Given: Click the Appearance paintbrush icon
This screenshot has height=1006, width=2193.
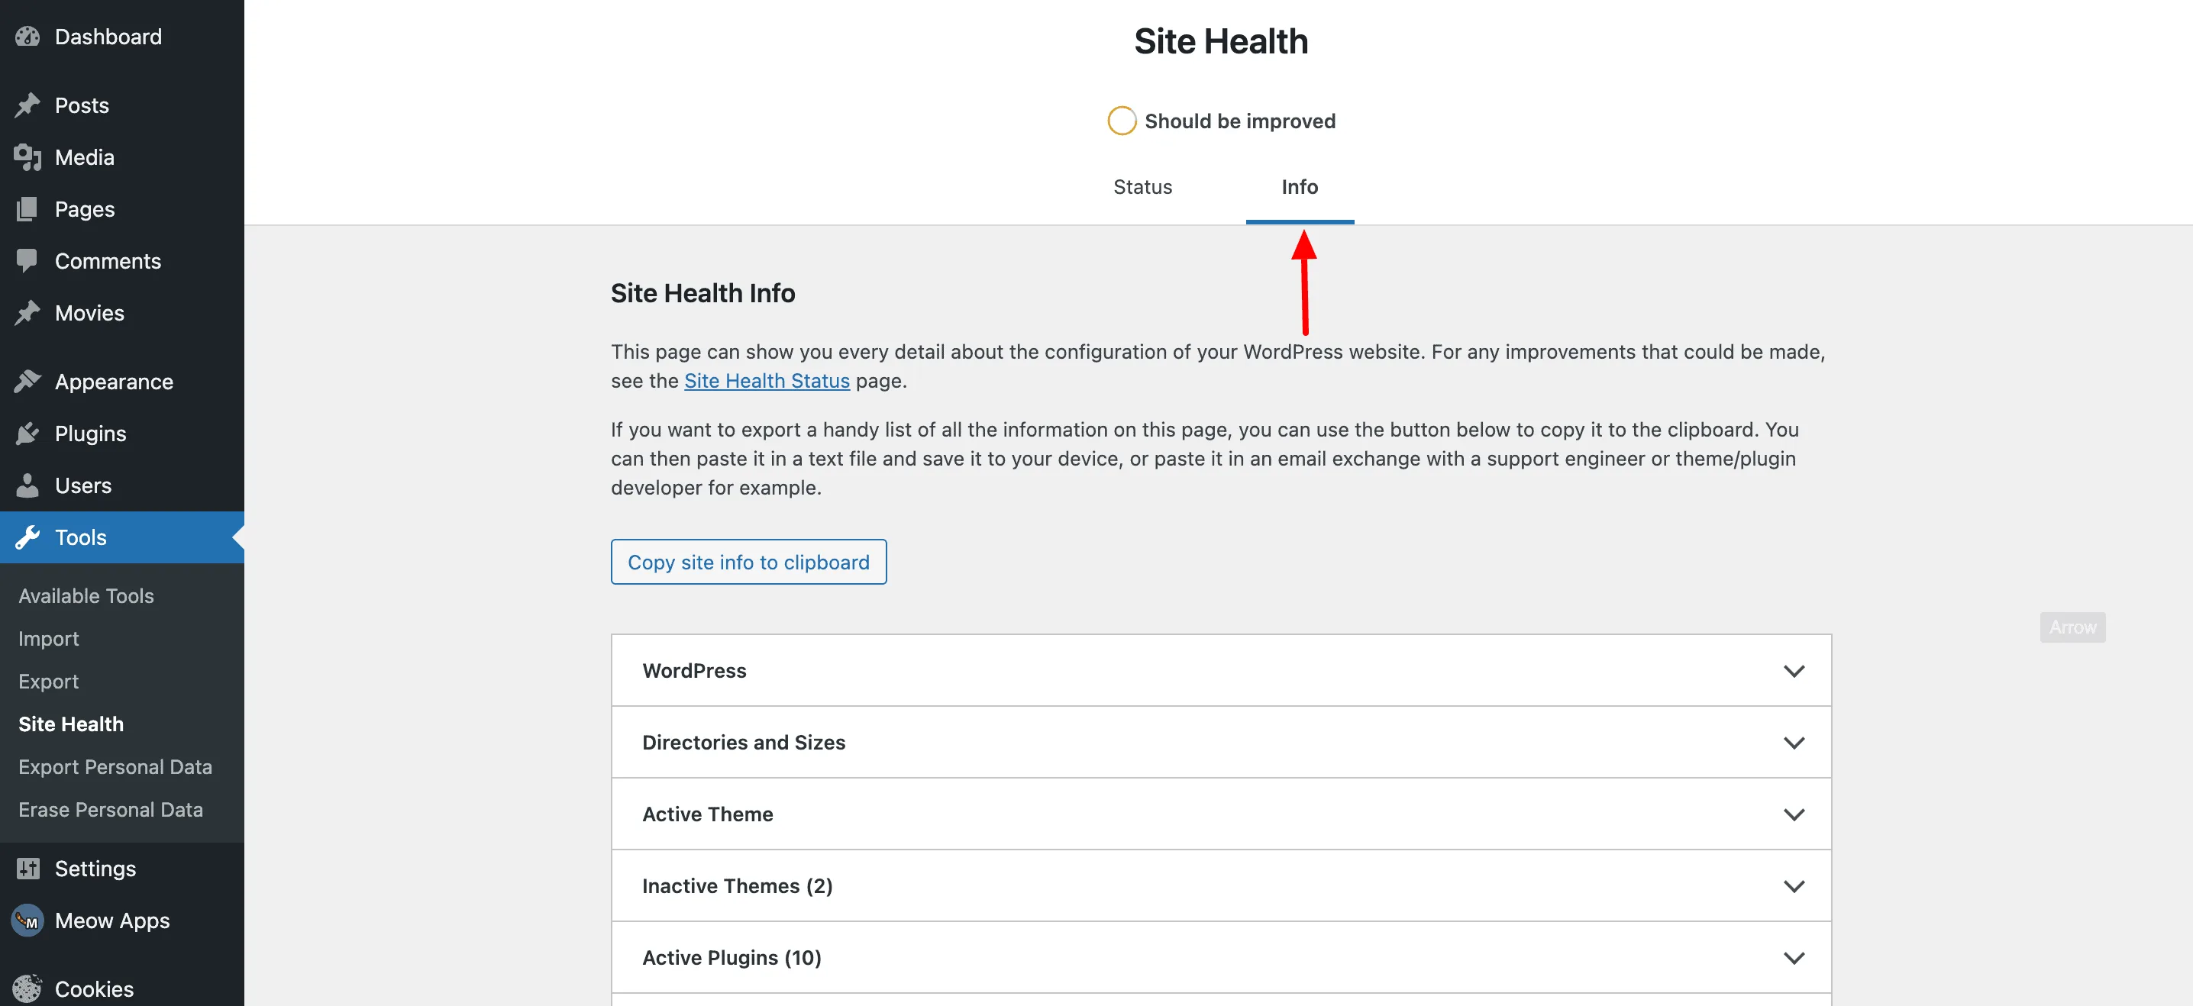Looking at the screenshot, I should tap(27, 382).
